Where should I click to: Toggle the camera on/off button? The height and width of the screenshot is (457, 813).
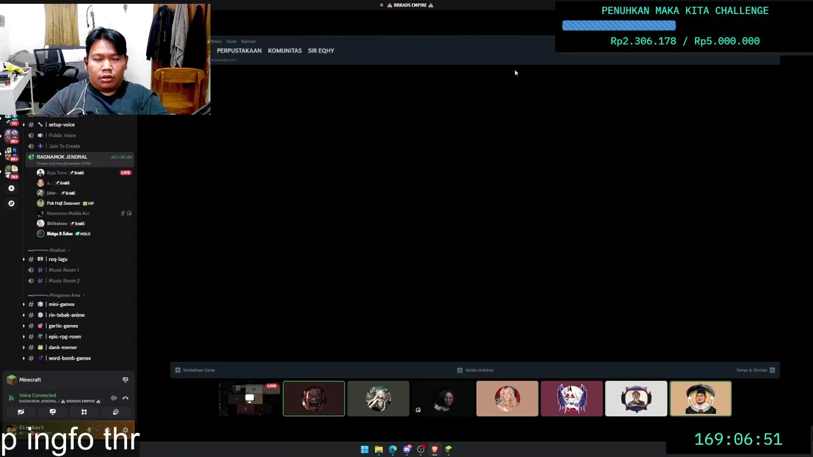tap(21, 412)
